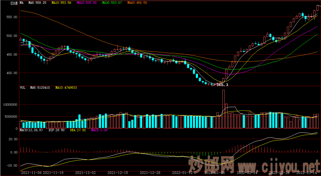Click the 日線 daily period label
The width and height of the screenshot is (321, 176).
[x=14, y=3]
